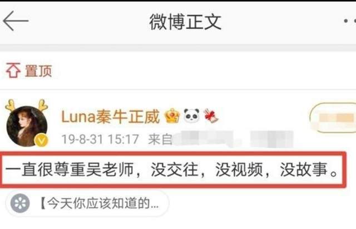Open the profile avatar with reindeer antlers
Image resolution: width=356 pixels, height=229 pixels.
click(x=27, y=123)
